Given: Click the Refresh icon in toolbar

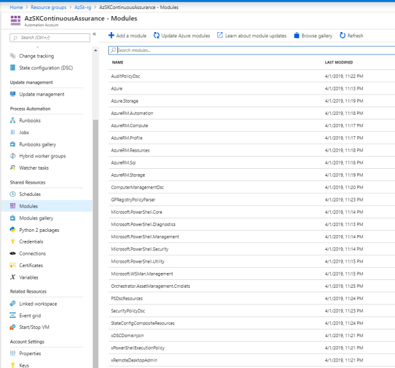Looking at the screenshot, I should [342, 36].
